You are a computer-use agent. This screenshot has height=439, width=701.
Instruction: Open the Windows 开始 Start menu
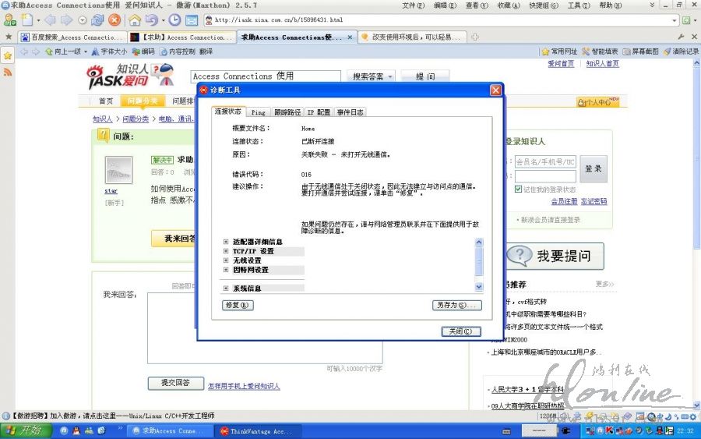(22, 430)
